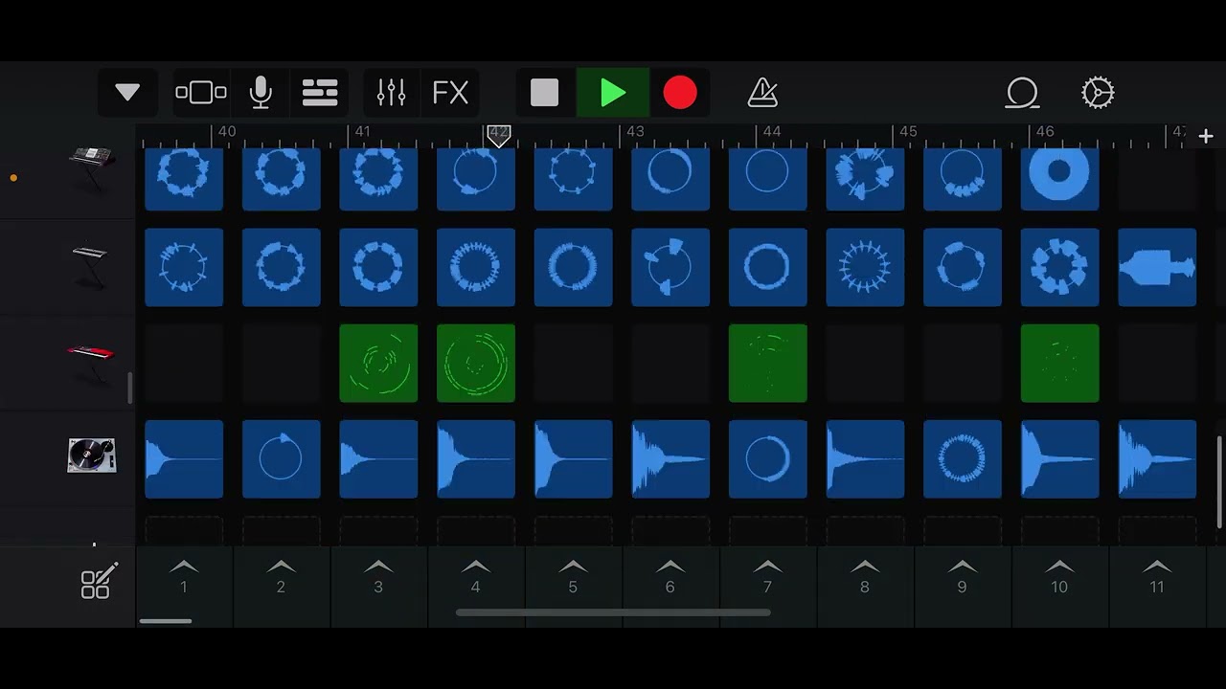Tap green loop cell in column 10
Screen dimensions: 1226x689
(x=1060, y=364)
